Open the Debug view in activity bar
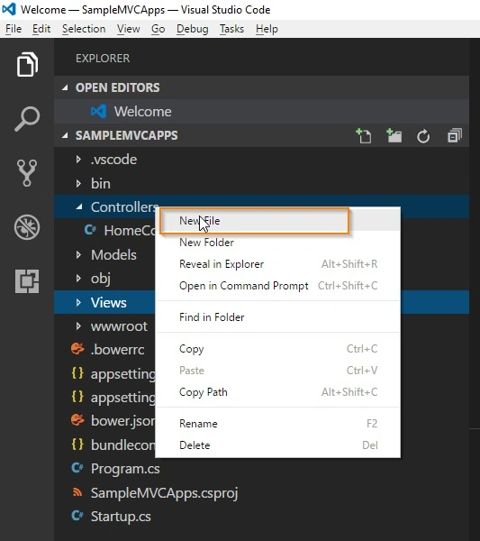This screenshot has height=541, width=480. tap(27, 227)
